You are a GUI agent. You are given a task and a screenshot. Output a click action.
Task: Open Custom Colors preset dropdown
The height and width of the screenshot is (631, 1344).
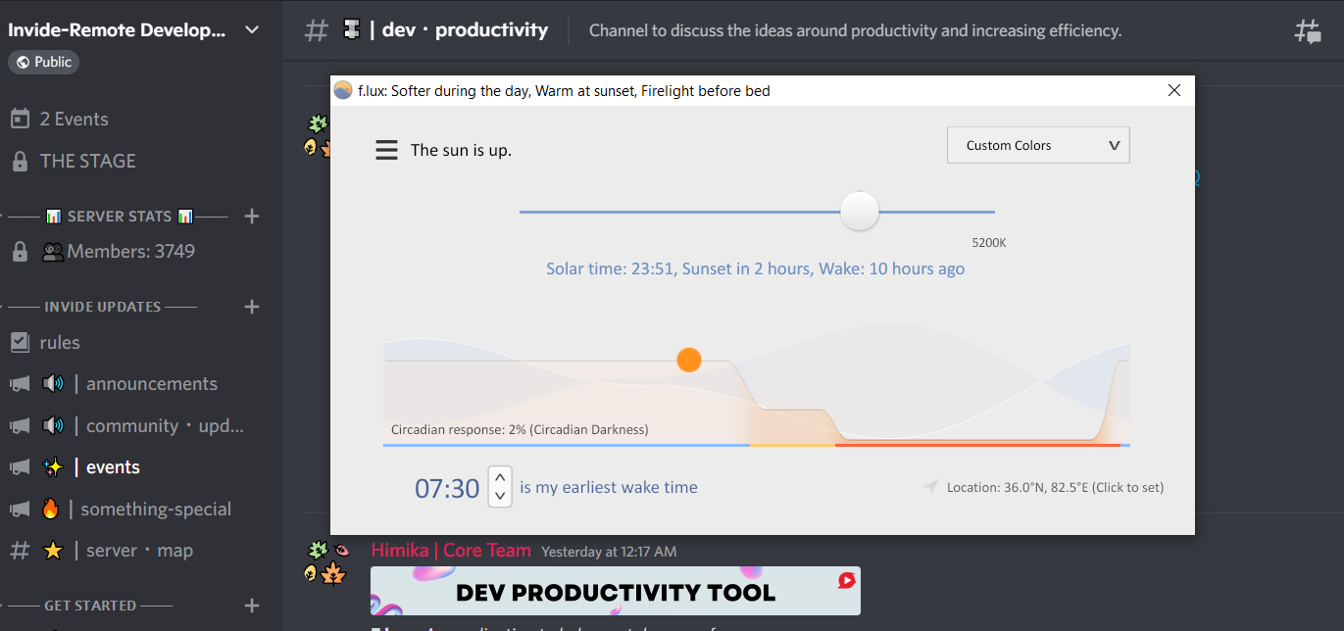1038,145
